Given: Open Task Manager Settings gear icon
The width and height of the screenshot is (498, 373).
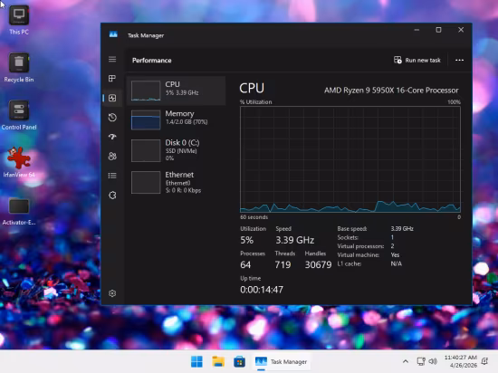Looking at the screenshot, I should coord(112,293).
